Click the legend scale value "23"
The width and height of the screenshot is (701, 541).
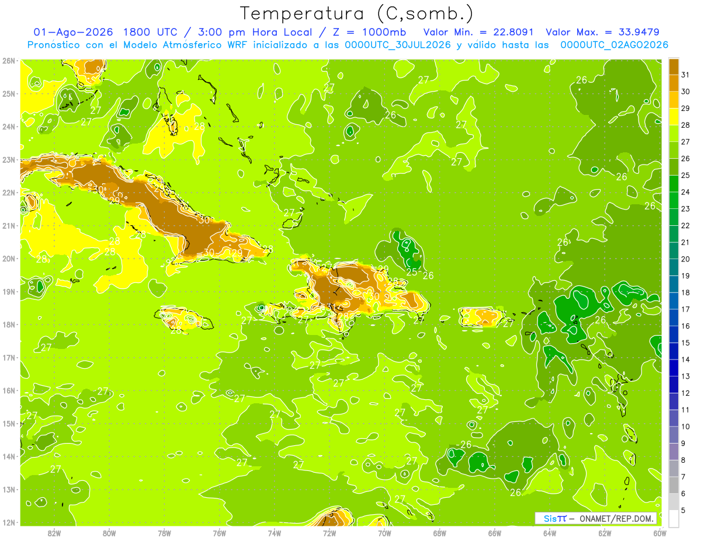[x=686, y=208]
